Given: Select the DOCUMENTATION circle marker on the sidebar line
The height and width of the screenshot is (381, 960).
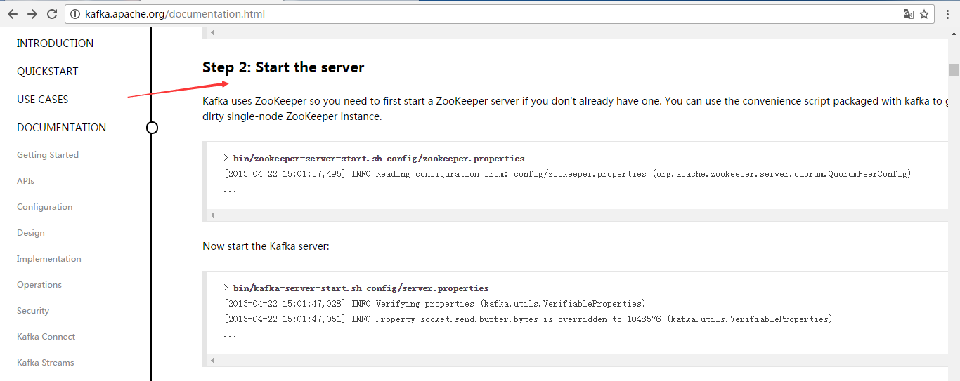Looking at the screenshot, I should pos(152,128).
